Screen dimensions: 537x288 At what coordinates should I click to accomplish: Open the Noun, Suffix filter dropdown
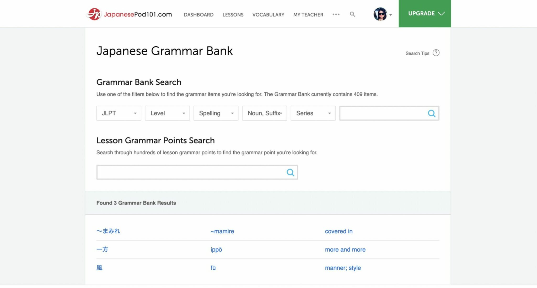pyautogui.click(x=264, y=113)
